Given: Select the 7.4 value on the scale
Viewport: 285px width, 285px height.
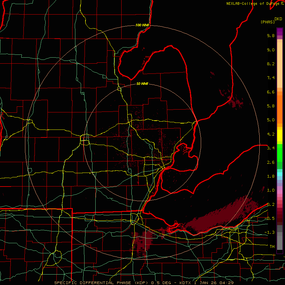Looking at the screenshot, I should 271,78.
